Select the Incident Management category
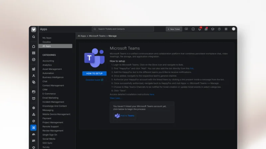Image resolution: width=266 pixels, height=149 pixels. click(53, 102)
